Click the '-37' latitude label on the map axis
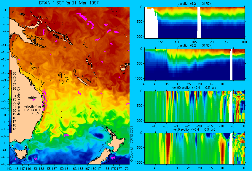 click(x=4, y=136)
